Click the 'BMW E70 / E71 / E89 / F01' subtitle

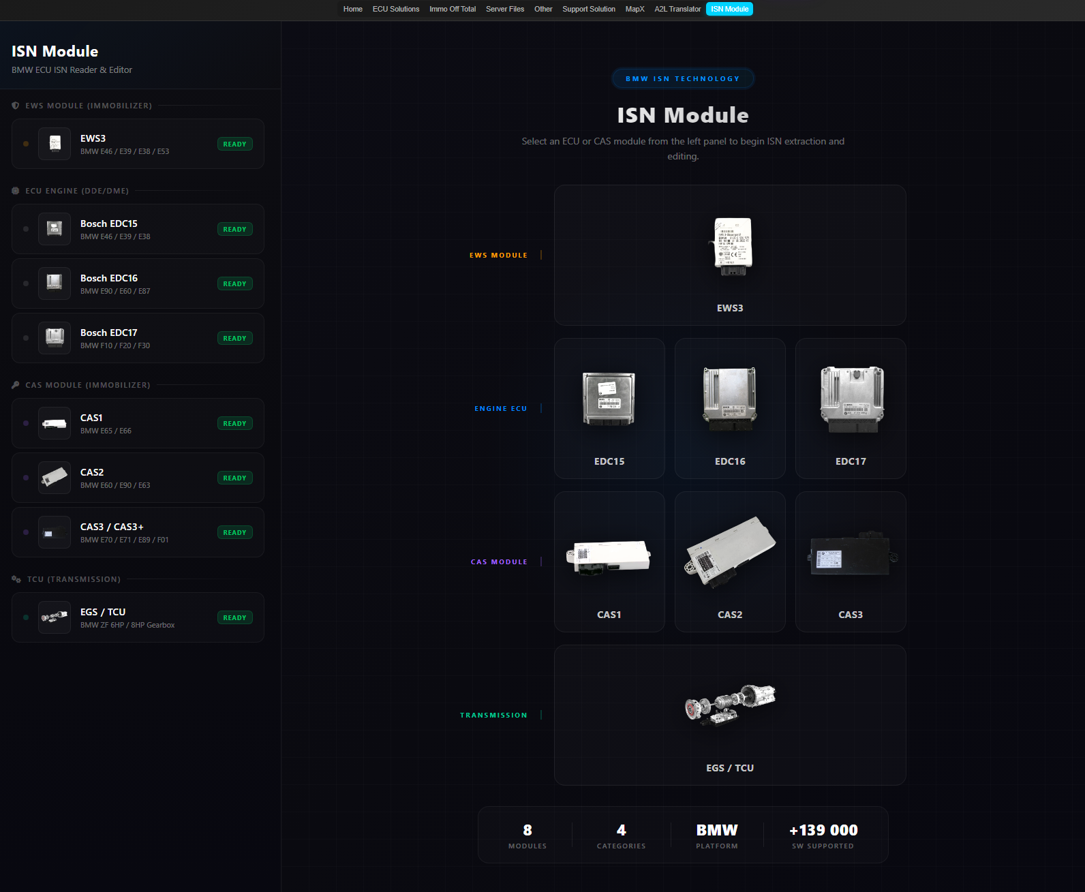coord(125,540)
